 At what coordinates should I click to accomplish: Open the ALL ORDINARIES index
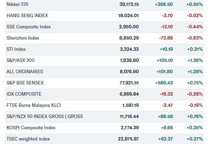click(25, 71)
